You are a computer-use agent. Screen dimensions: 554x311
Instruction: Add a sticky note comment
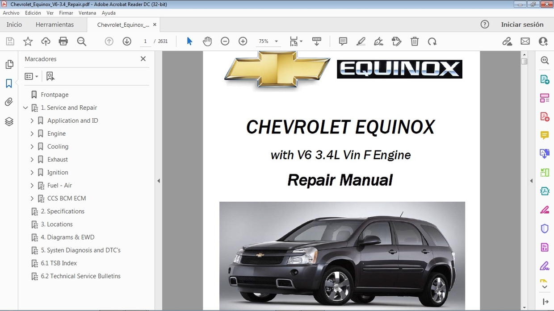tap(343, 41)
